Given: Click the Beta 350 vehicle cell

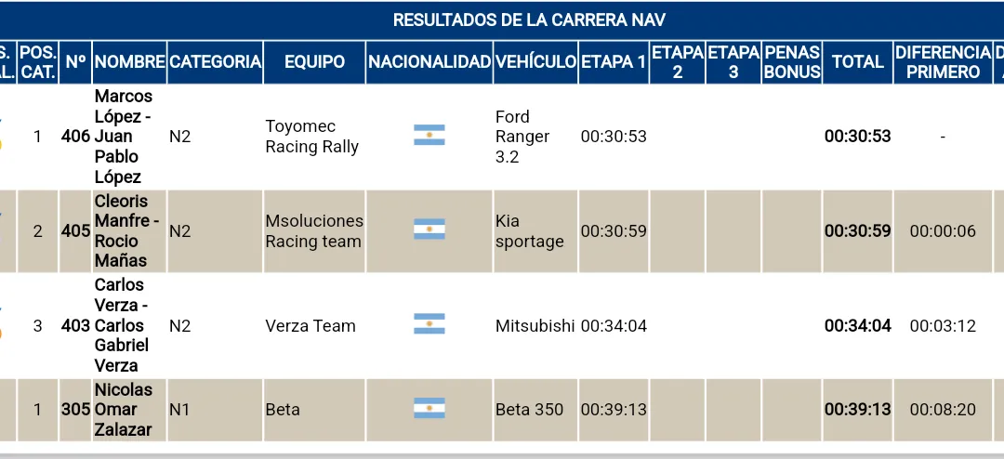Looking at the screenshot, I should click(529, 409).
